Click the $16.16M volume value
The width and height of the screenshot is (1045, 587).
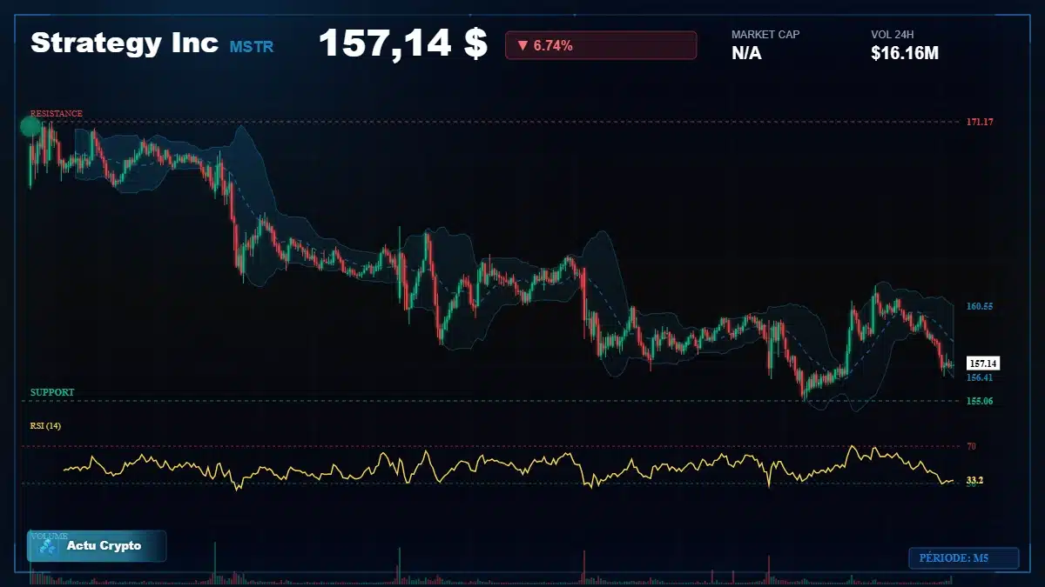[905, 54]
